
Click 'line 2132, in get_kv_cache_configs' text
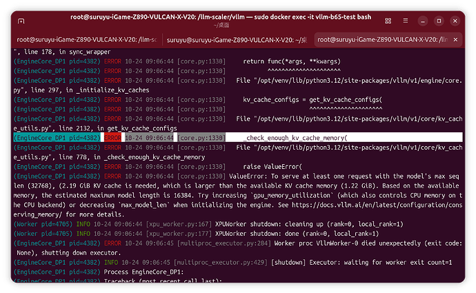[x=118, y=128]
